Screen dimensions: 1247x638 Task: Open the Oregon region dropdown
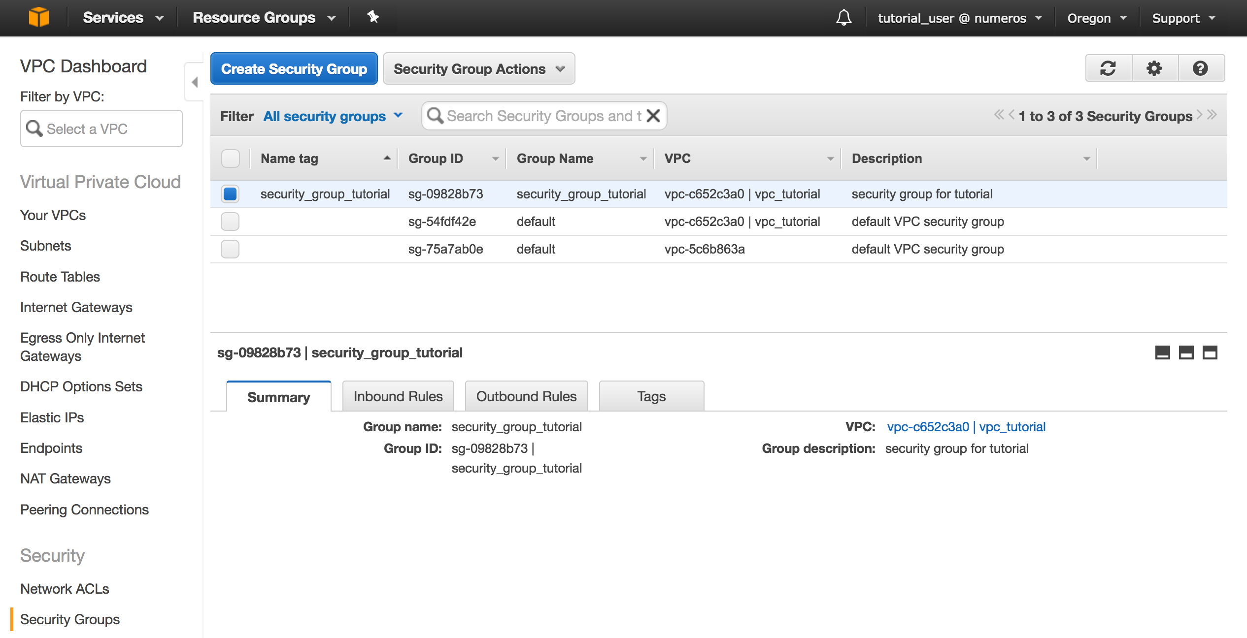click(x=1096, y=18)
